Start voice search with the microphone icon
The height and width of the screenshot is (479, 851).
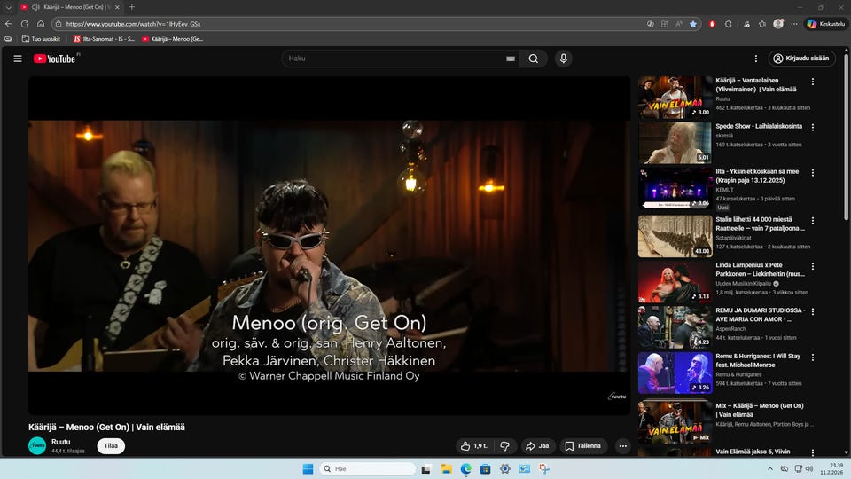pyautogui.click(x=563, y=59)
